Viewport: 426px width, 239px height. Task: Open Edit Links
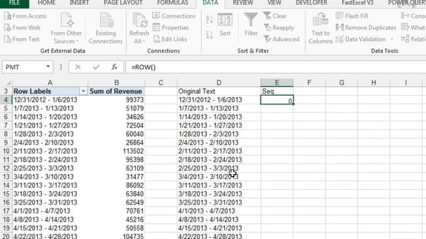click(x=170, y=39)
